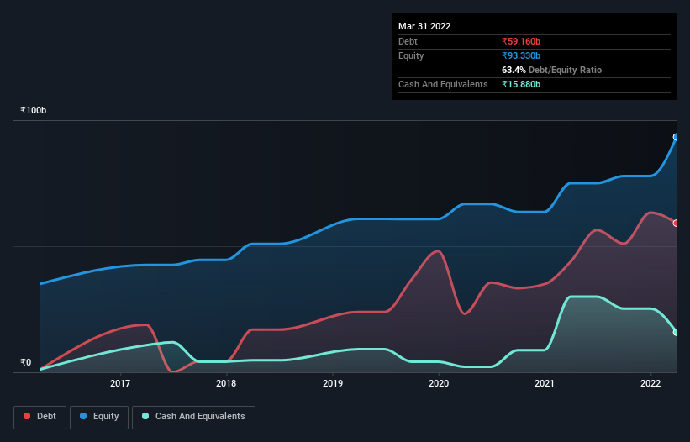
Task: Click the 2021 x-axis label
Action: (545, 383)
